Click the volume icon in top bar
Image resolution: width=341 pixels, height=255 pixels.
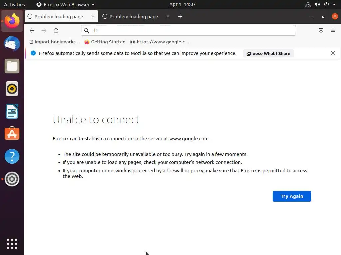[317, 4]
